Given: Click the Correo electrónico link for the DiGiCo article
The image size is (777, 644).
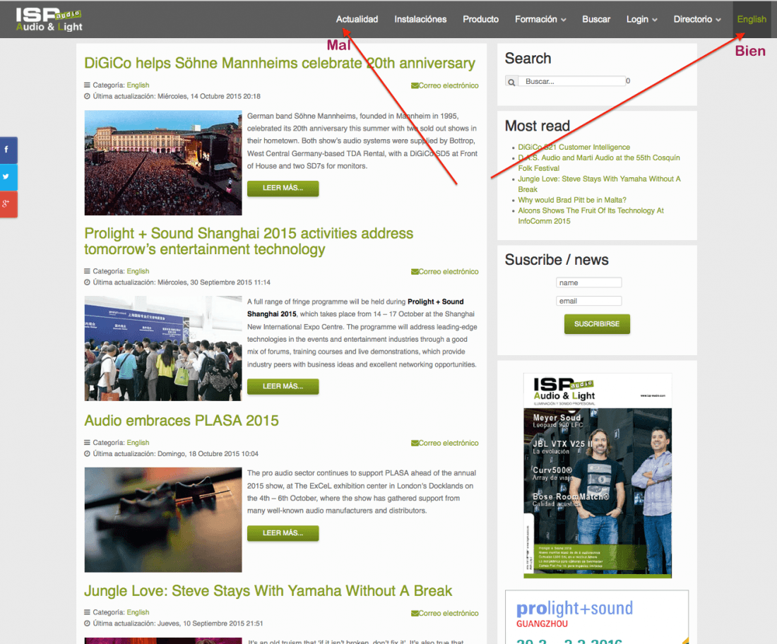Looking at the screenshot, I should [445, 85].
